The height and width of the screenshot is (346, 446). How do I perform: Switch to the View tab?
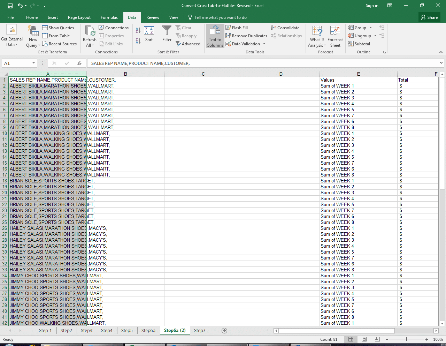click(x=174, y=17)
